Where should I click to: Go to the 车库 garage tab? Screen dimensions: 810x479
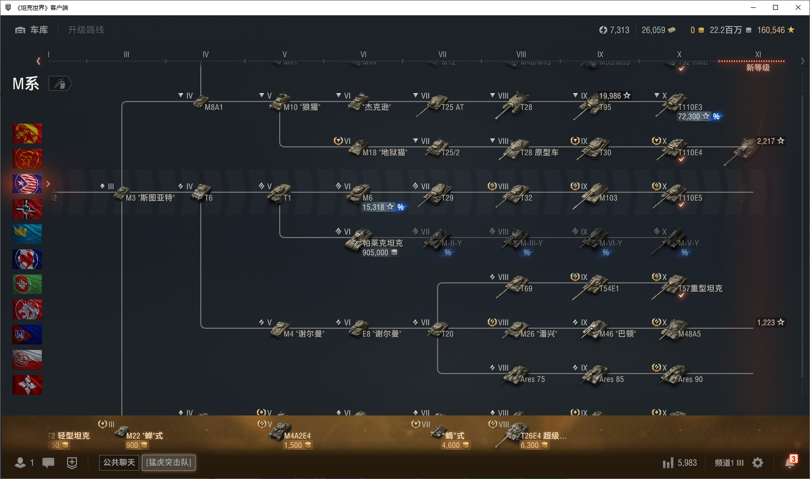(x=32, y=30)
